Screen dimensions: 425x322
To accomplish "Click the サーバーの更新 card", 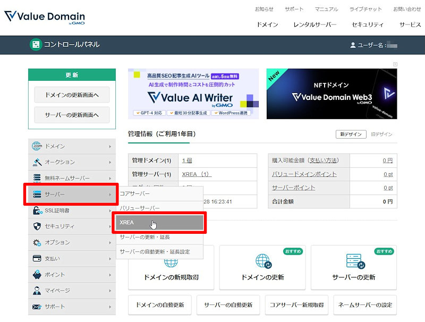I will click(354, 267).
